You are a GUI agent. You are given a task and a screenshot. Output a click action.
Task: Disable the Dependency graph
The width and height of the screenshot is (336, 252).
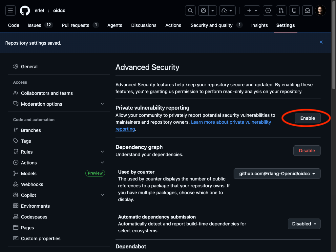(x=307, y=151)
